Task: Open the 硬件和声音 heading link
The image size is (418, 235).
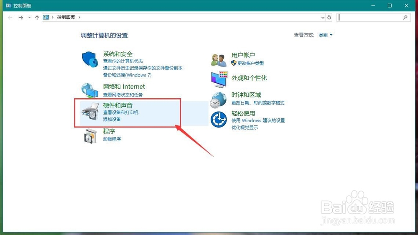Action: pyautogui.click(x=117, y=105)
